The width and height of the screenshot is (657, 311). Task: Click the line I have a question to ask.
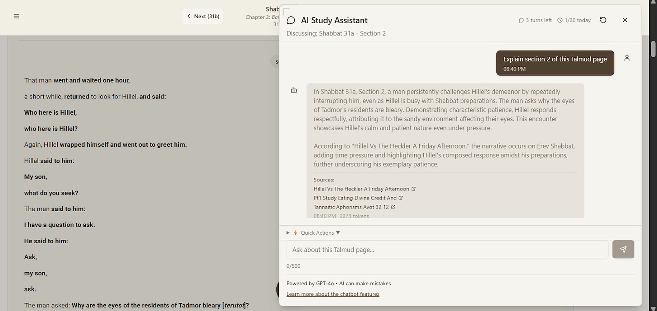60,225
